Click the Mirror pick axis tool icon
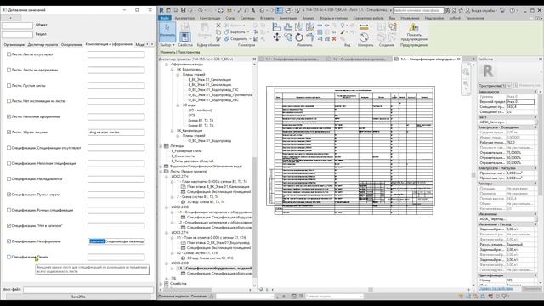This screenshot has height=306, width=544. click(x=299, y=26)
